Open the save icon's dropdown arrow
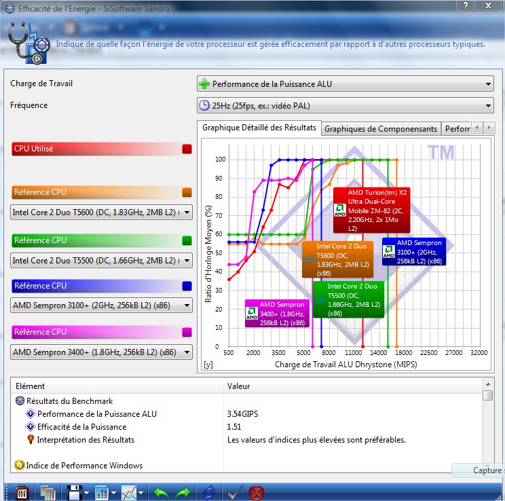This screenshot has width=505, height=501. [x=87, y=493]
